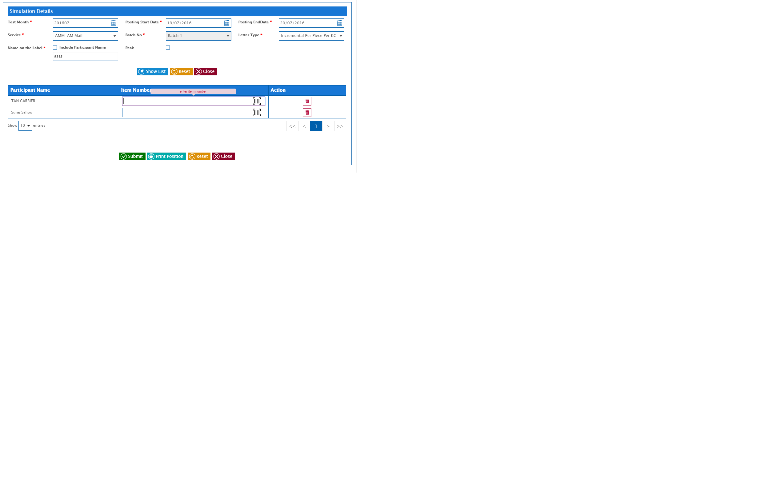Click barcode scan icon in TAN CARRIER row

[x=257, y=101]
